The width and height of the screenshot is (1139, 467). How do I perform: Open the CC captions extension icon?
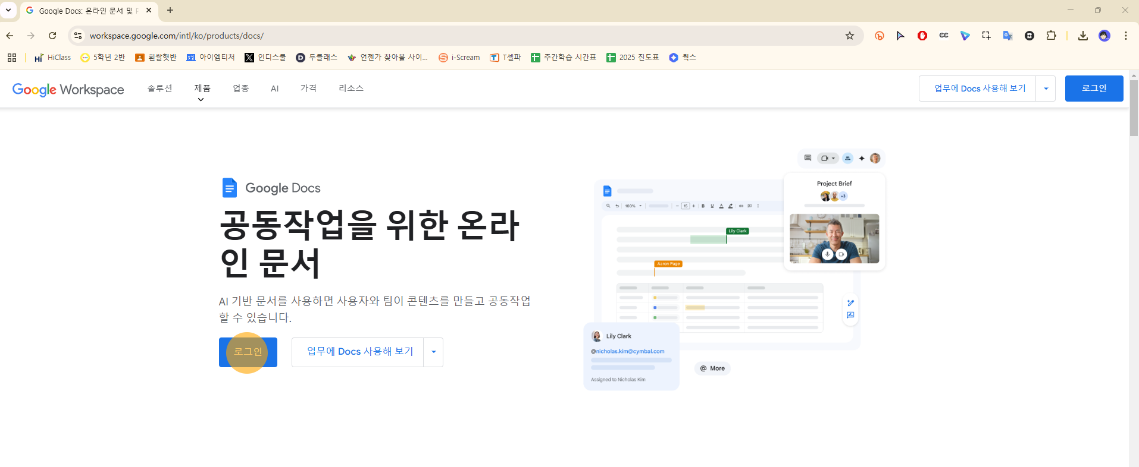point(944,36)
